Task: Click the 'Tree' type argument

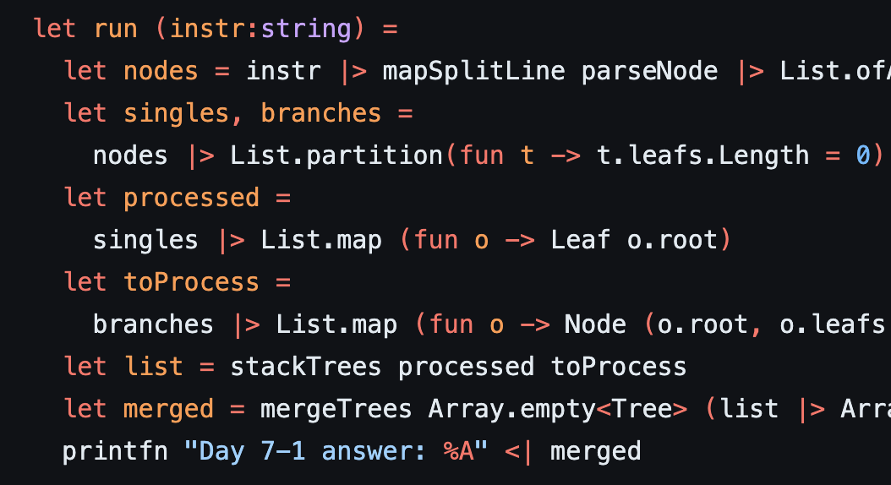Action: coord(642,409)
